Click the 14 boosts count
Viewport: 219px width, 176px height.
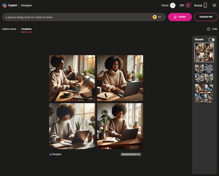coord(159,17)
